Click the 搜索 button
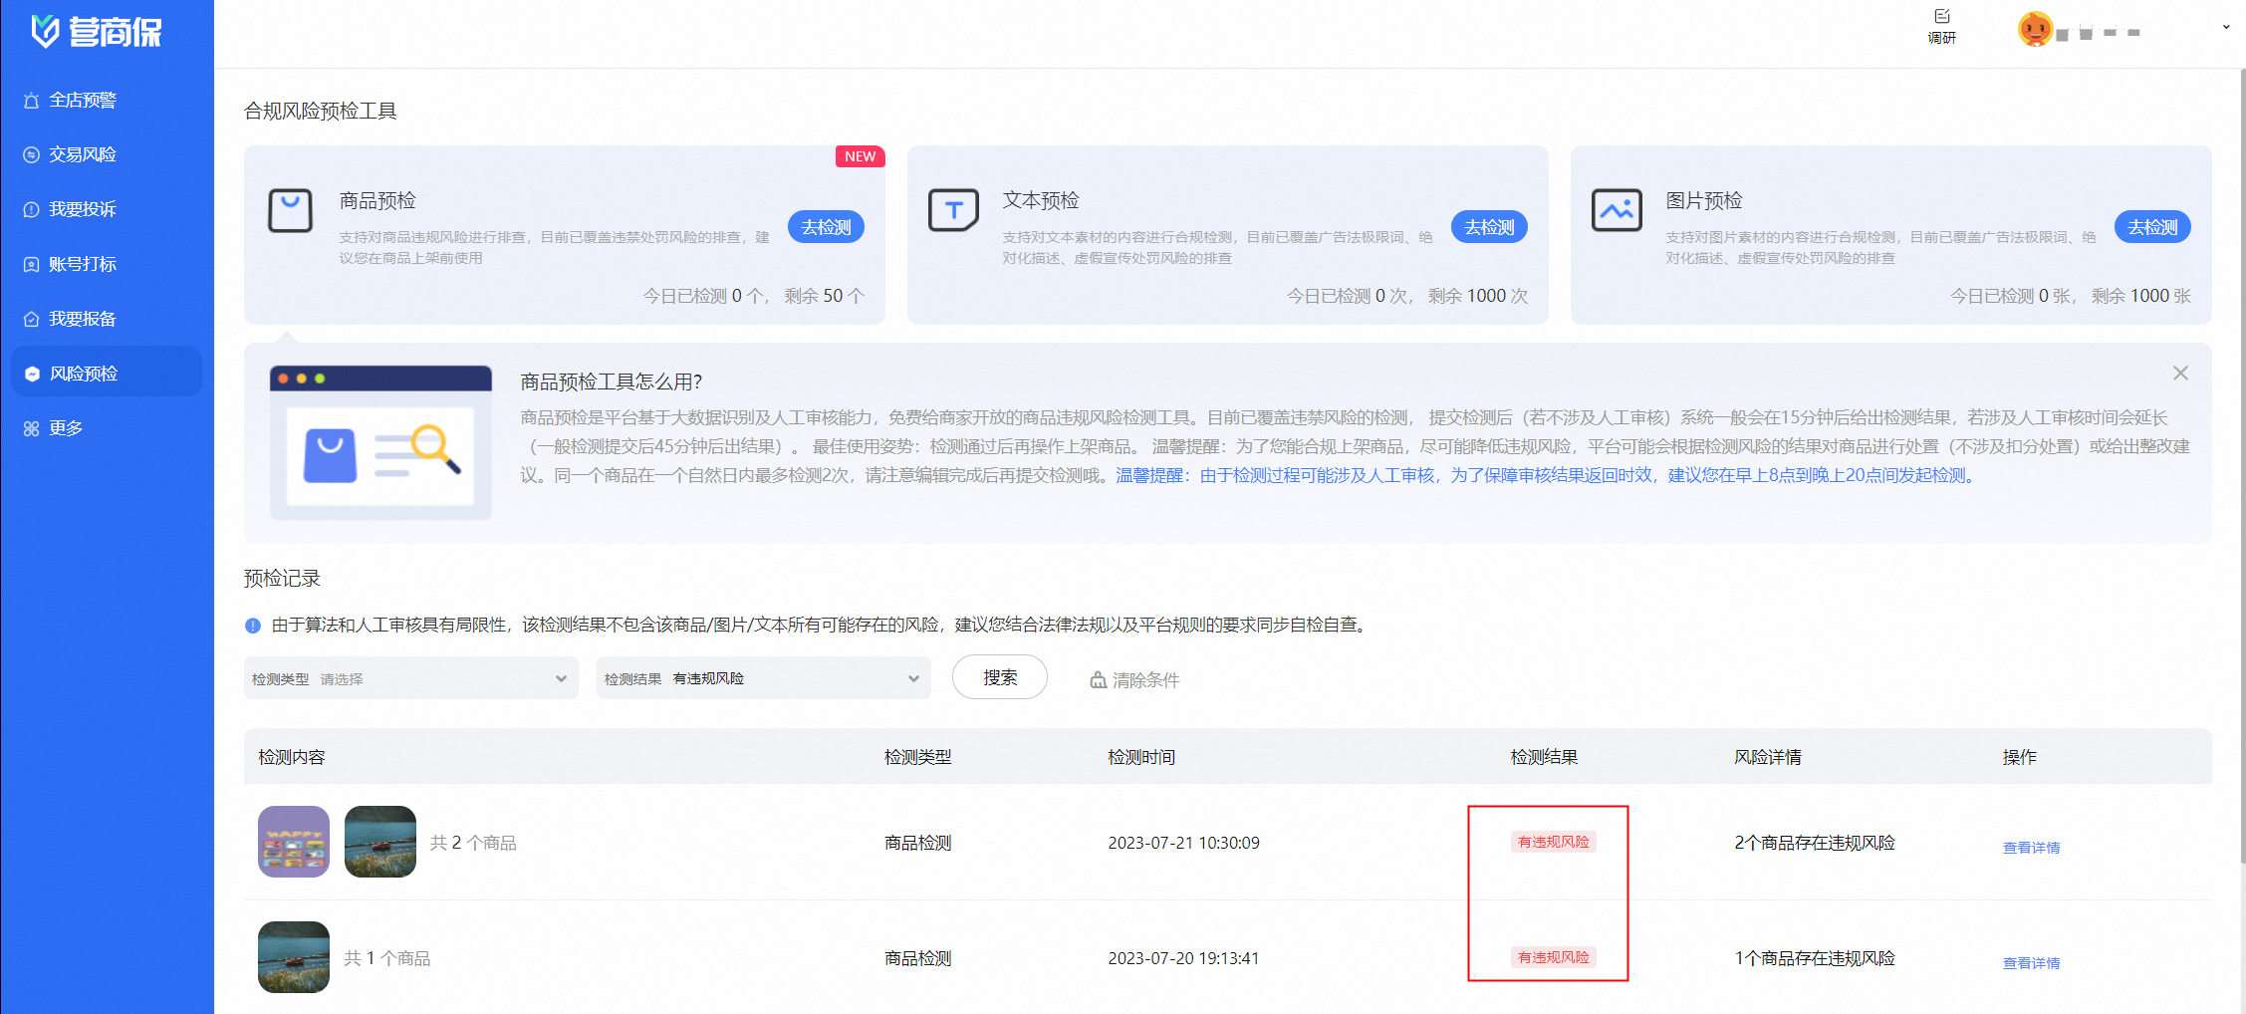 point(1000,677)
